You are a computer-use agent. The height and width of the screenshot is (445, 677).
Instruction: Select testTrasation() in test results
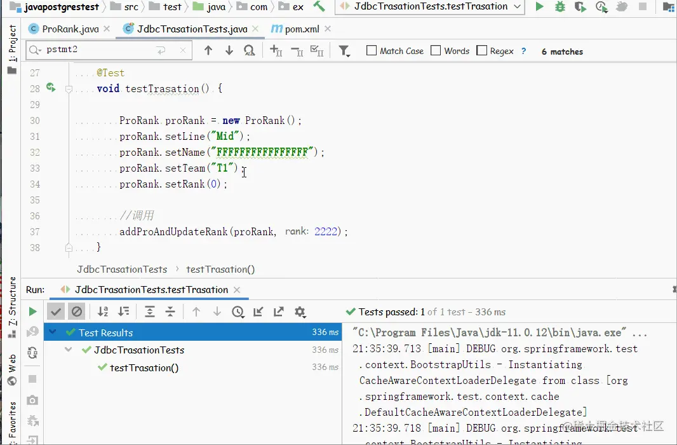point(144,367)
